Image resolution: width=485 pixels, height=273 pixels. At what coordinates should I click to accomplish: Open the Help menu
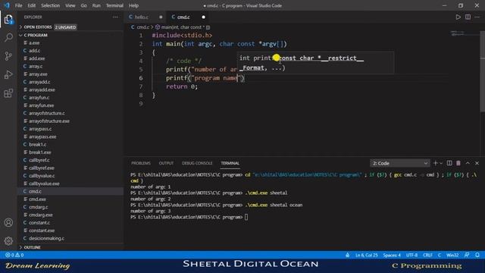pyautogui.click(x=133, y=5)
